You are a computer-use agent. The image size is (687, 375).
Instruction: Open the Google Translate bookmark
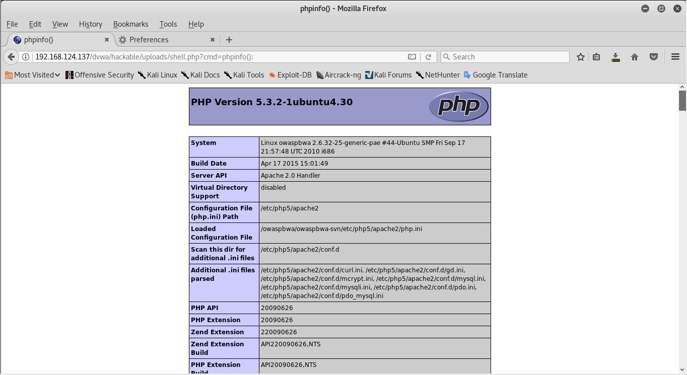coord(496,75)
